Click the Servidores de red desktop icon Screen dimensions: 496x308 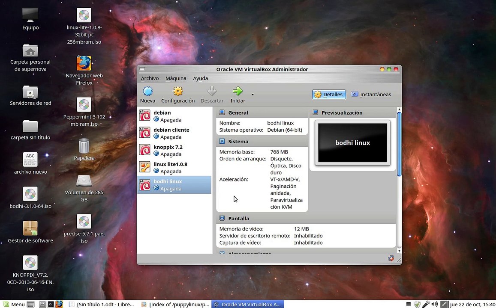(30, 92)
